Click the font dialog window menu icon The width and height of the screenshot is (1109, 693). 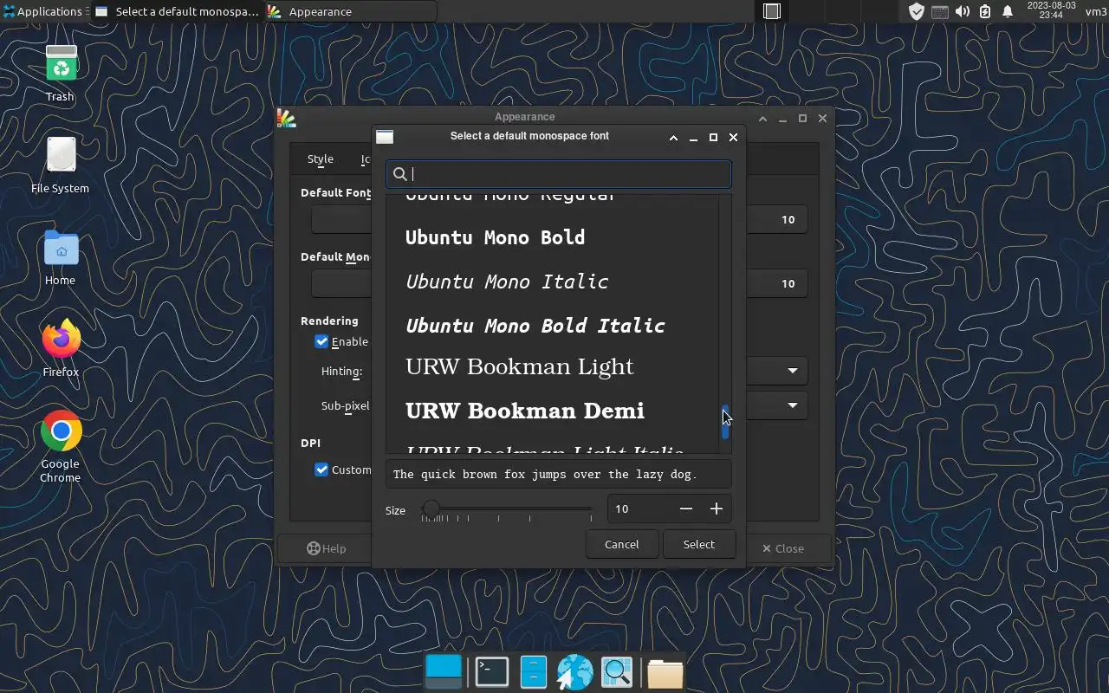coord(385,137)
